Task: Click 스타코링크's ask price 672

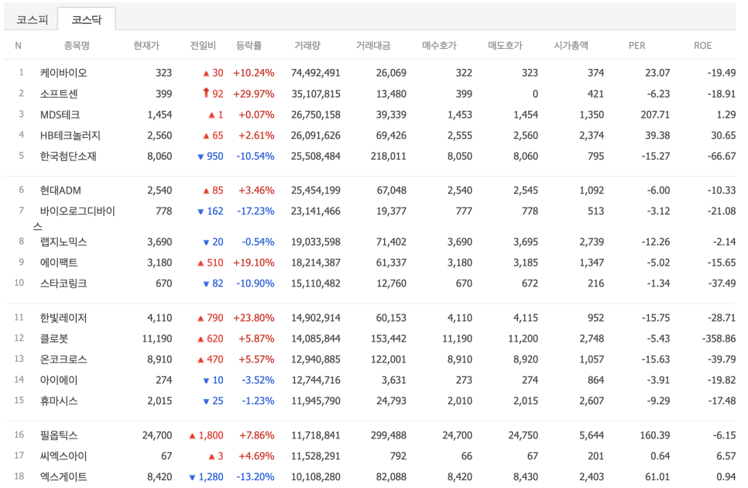Action: [530, 284]
